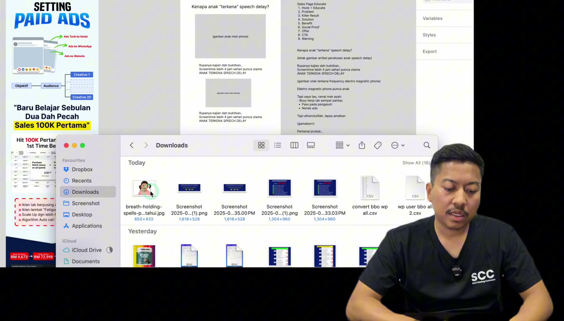
Task: Open the Variables section in right panel
Action: (x=432, y=18)
